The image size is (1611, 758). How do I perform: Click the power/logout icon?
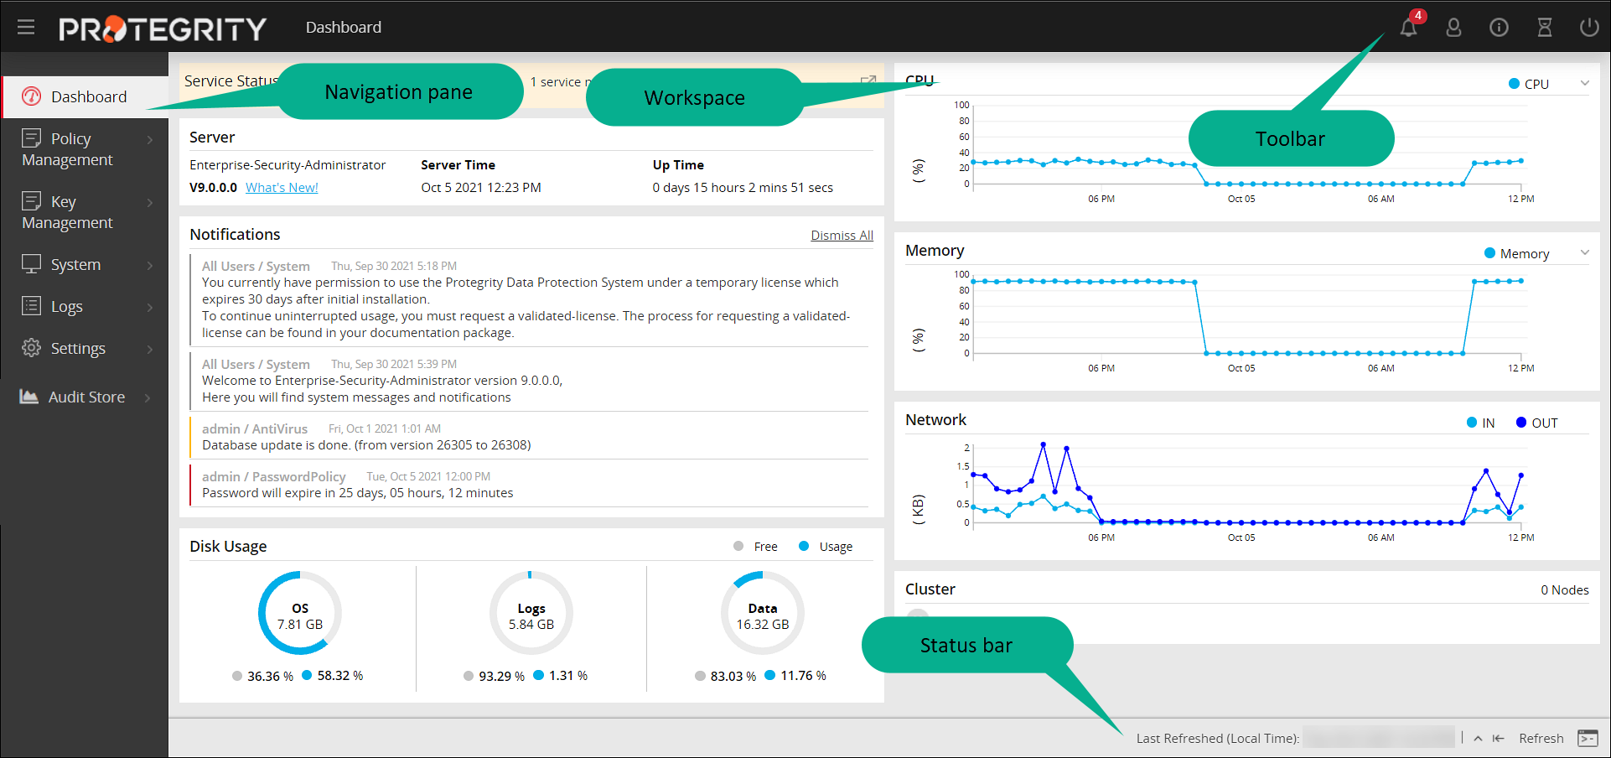pos(1589,27)
